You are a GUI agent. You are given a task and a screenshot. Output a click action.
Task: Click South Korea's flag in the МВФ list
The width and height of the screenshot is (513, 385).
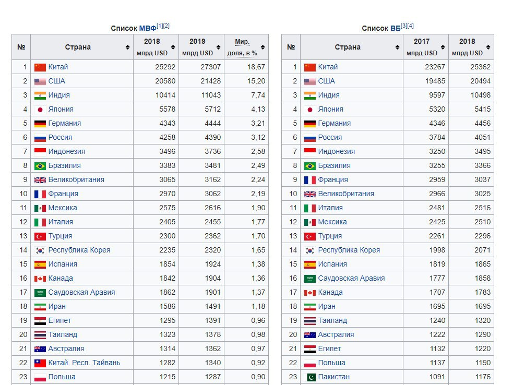coord(40,250)
